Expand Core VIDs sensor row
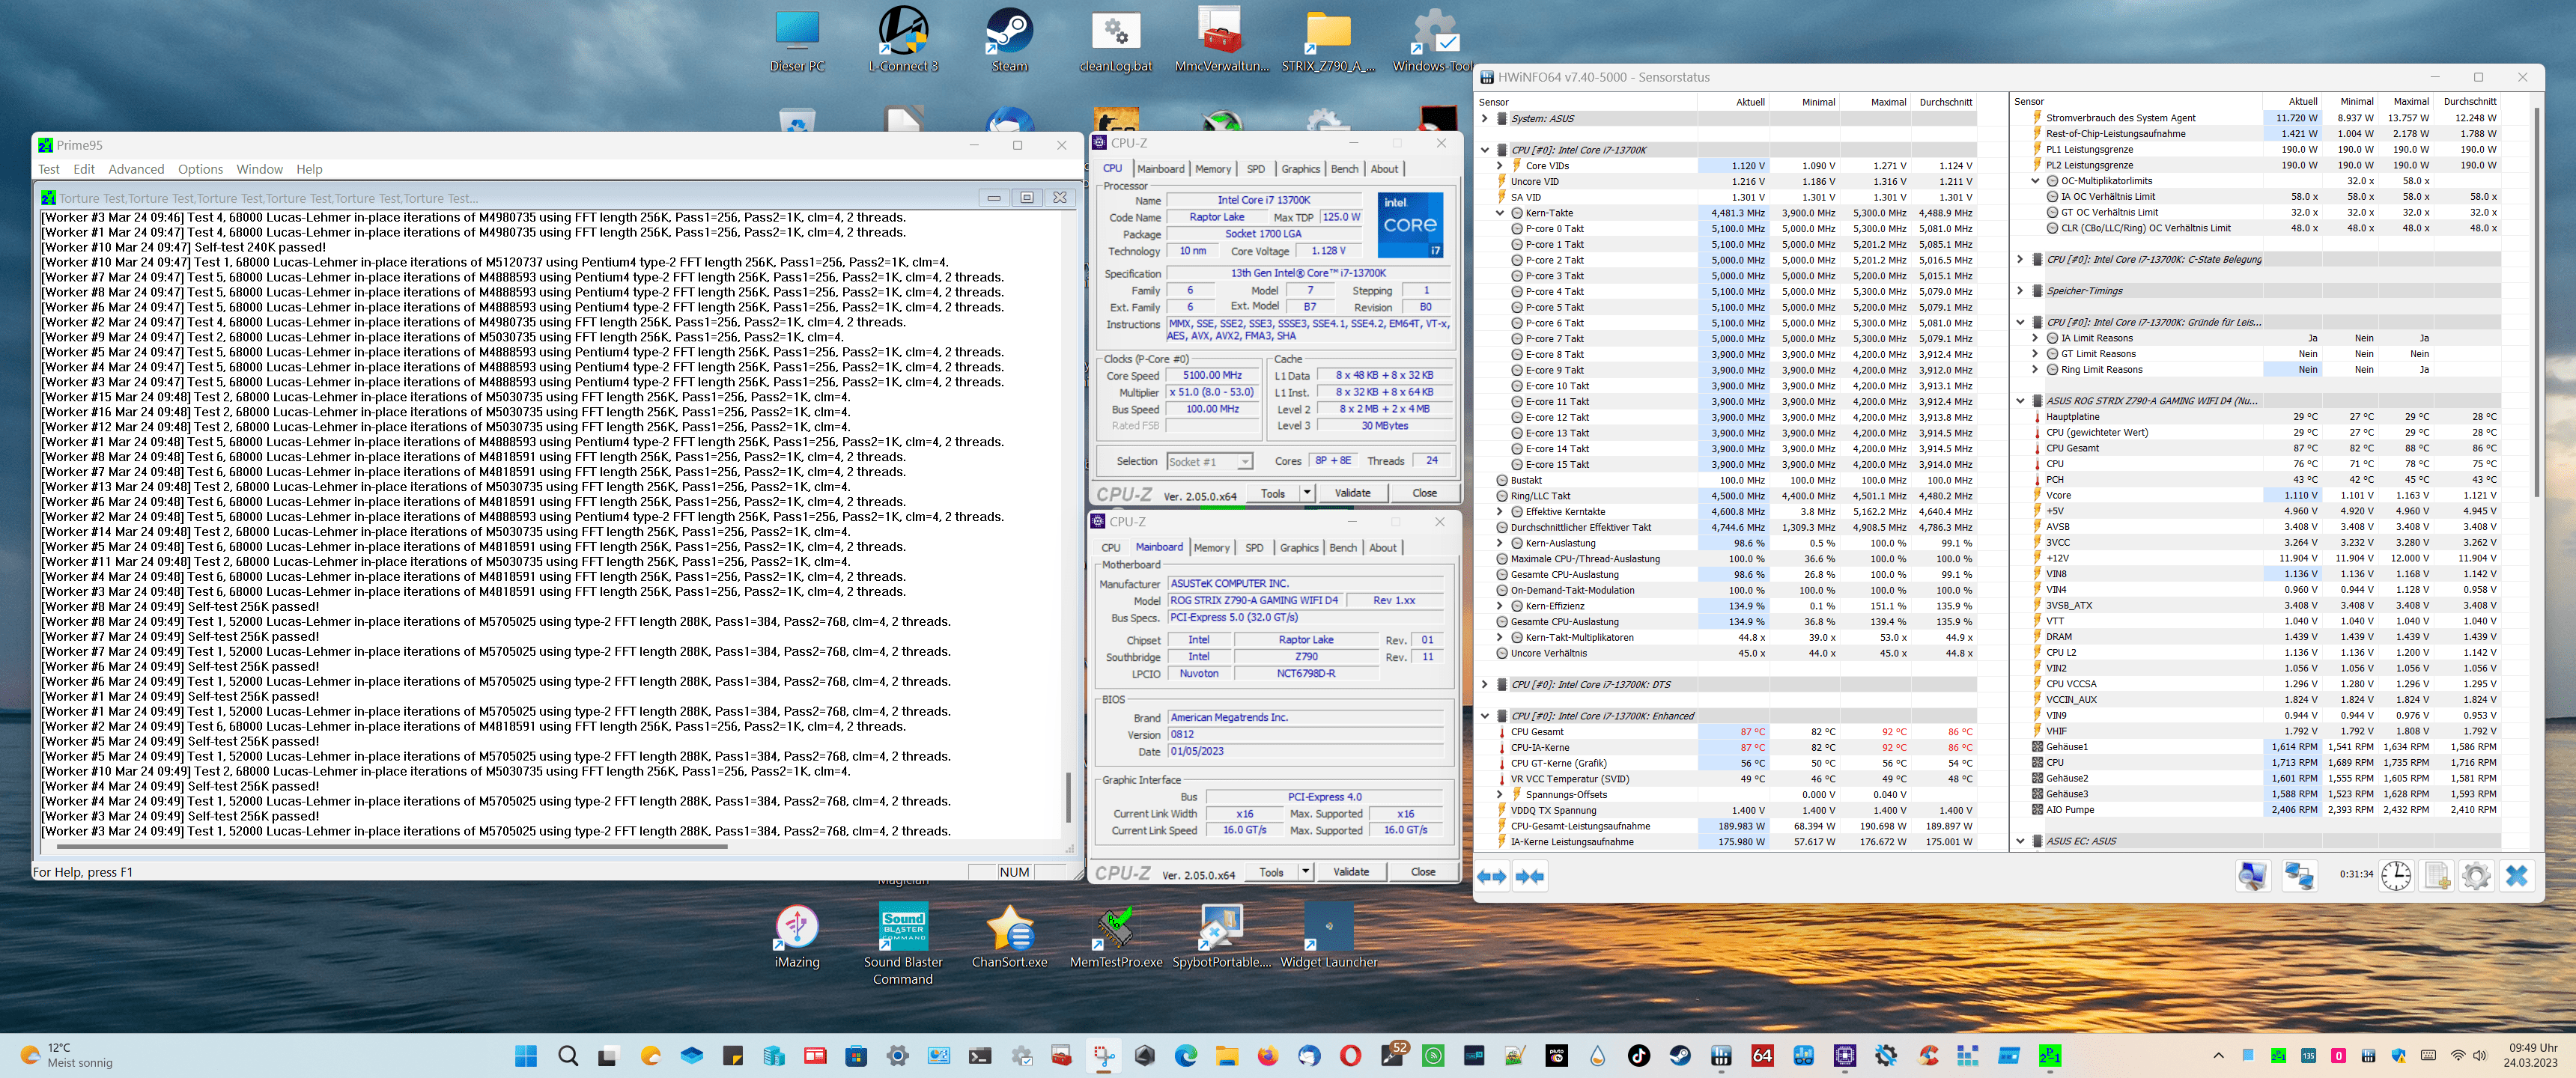2576x1078 pixels. click(x=1499, y=166)
